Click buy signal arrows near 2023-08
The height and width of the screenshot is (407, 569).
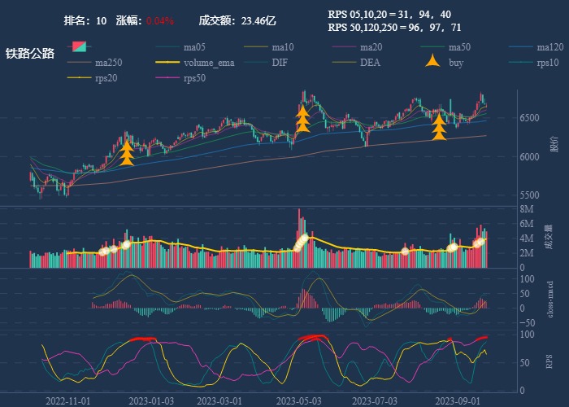pyautogui.click(x=439, y=127)
